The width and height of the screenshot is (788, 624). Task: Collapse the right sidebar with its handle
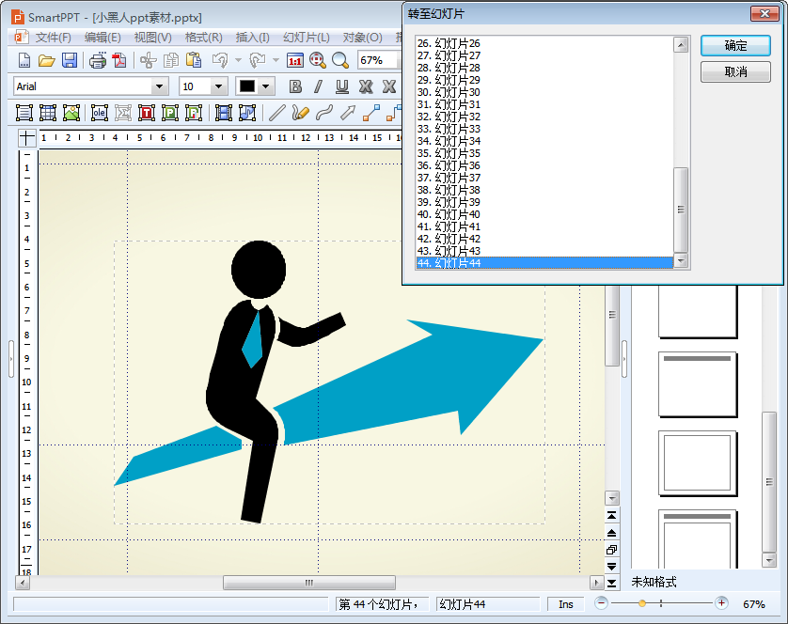click(x=624, y=359)
